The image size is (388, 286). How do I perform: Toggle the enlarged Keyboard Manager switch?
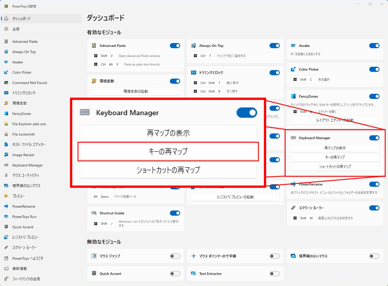(x=247, y=113)
